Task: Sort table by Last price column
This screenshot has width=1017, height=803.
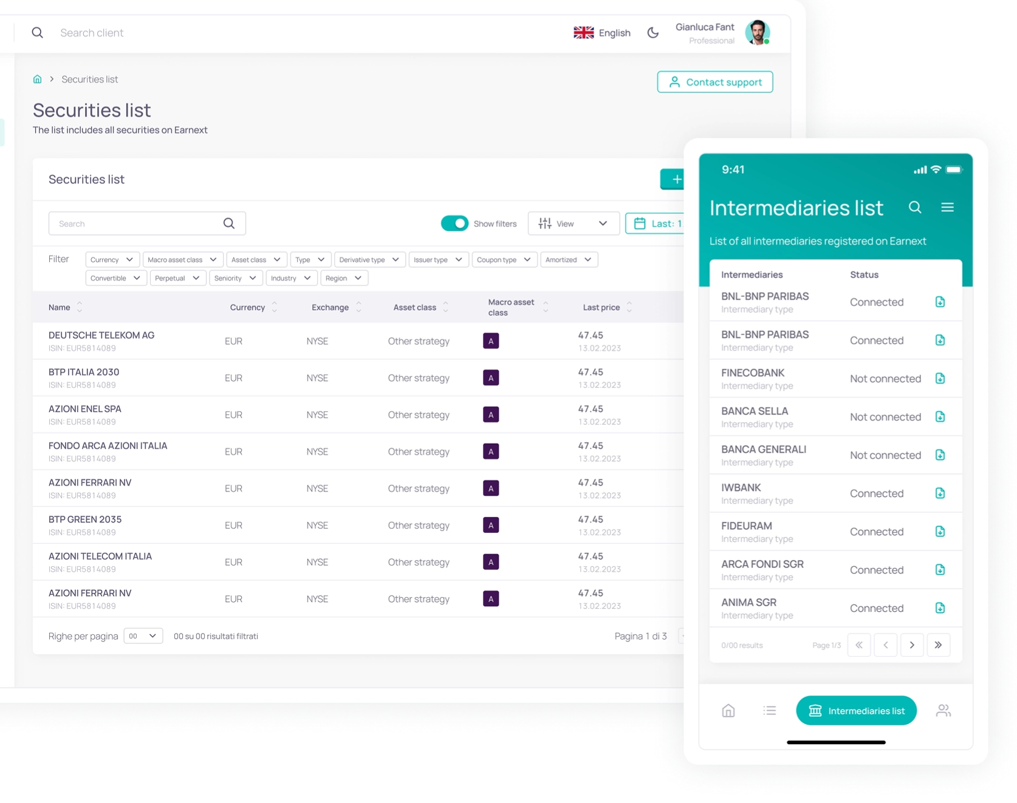Action: 629,308
